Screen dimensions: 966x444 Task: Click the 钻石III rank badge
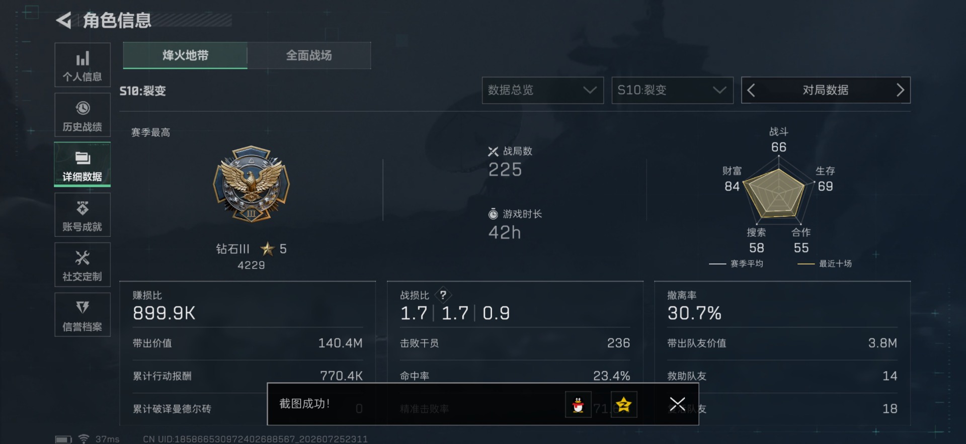[252, 184]
